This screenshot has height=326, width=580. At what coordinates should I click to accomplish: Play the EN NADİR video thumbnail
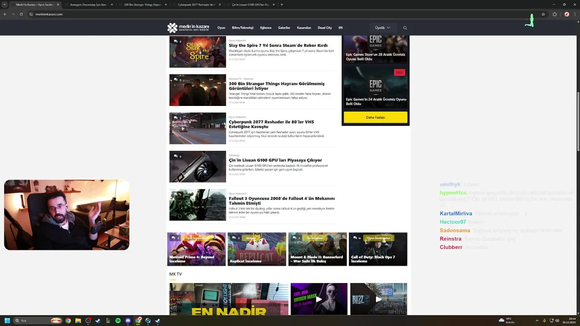pos(229,299)
